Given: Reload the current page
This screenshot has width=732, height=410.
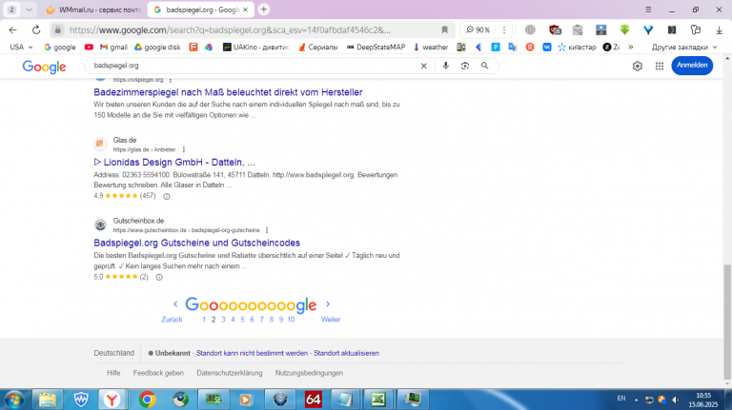Looking at the screenshot, I should pyautogui.click(x=36, y=29).
